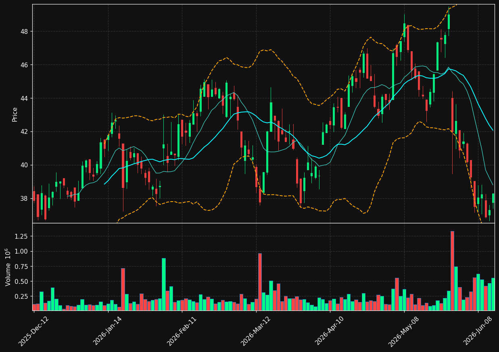This screenshot has width=499, height=352.
Task: Click the 1.25 volume tick label
Action: [22, 236]
